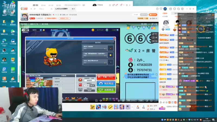Open the skin shirt icon
This screenshot has width=217, height=122.
pos(174,9)
